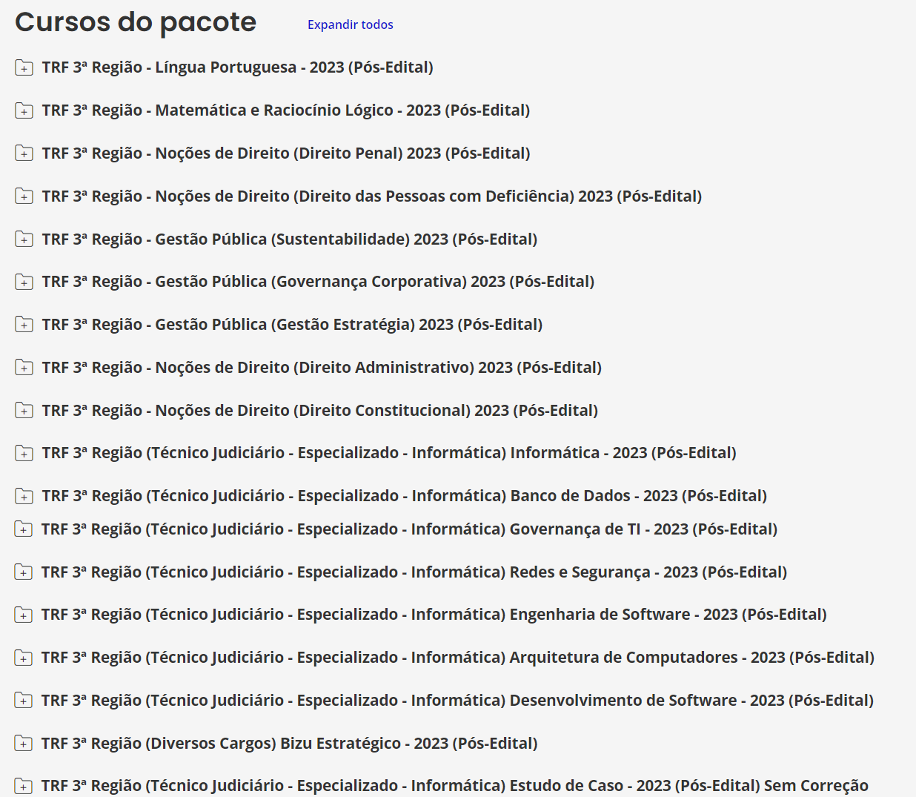Select the Engenharia de Software course title
This screenshot has height=797, width=916.
tap(434, 615)
